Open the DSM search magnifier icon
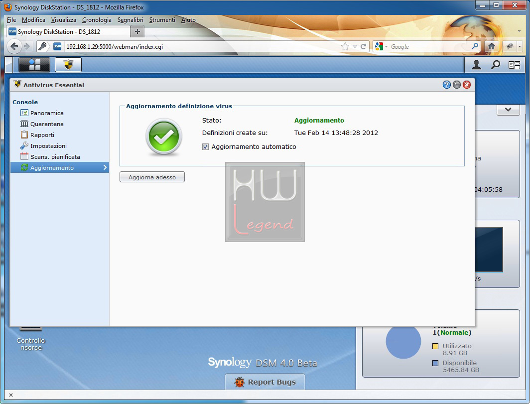Image resolution: width=530 pixels, height=404 pixels. (495, 65)
